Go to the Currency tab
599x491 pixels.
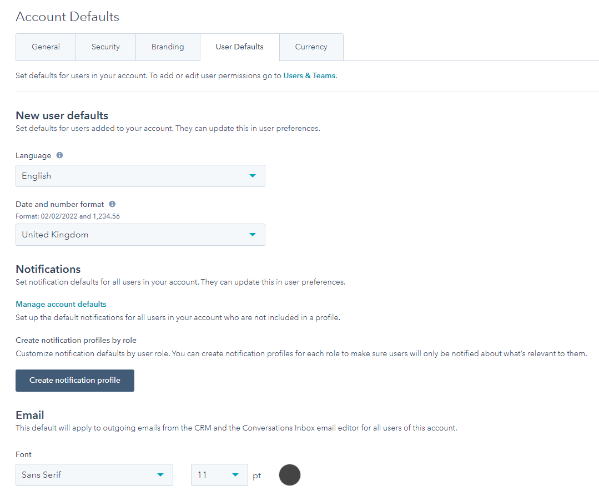tap(311, 47)
